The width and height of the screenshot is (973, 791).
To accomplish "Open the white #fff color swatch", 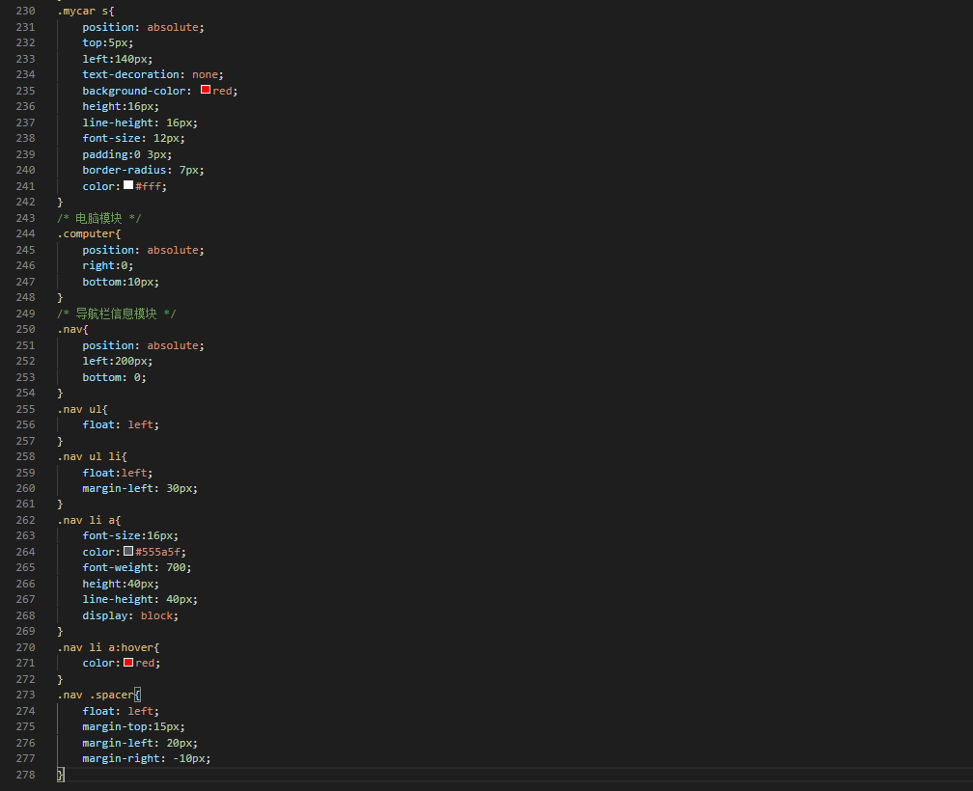I will pyautogui.click(x=128, y=185).
